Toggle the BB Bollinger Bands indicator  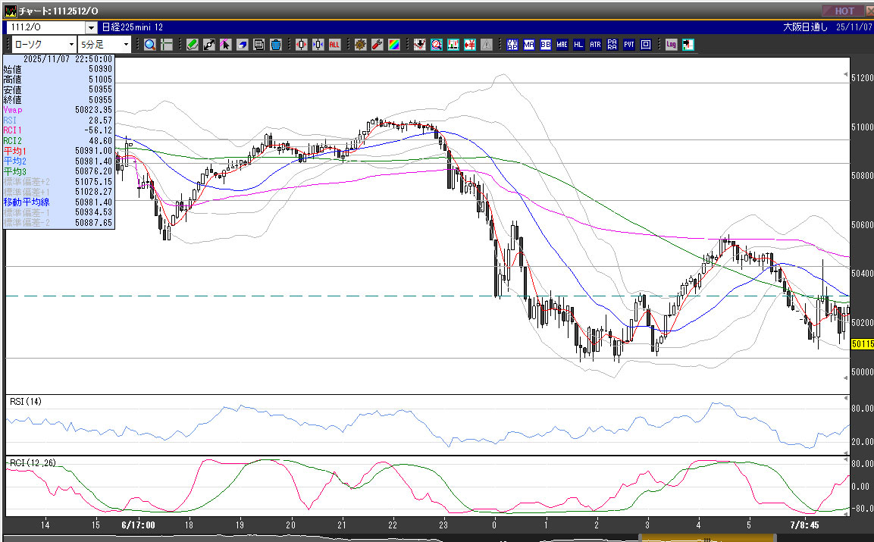click(x=545, y=45)
